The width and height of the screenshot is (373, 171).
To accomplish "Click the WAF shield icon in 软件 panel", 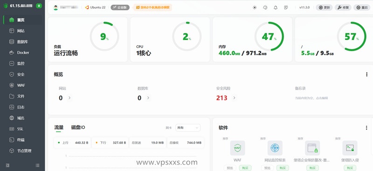I will coord(237,148).
